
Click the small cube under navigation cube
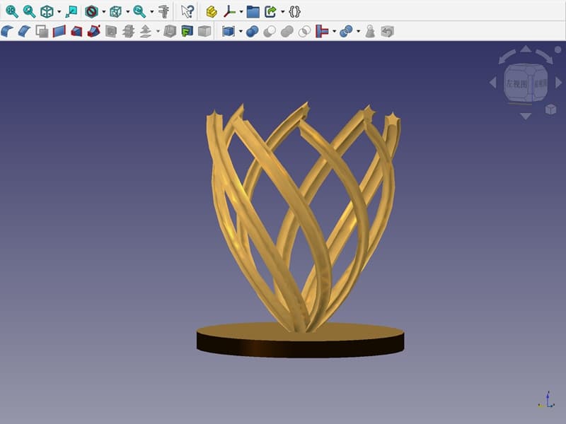[550, 110]
